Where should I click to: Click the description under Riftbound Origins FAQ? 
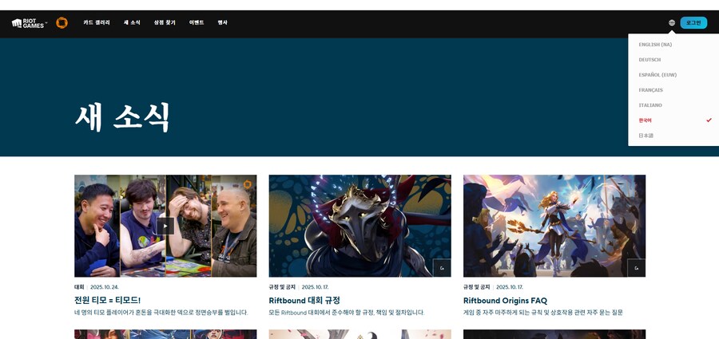point(543,313)
